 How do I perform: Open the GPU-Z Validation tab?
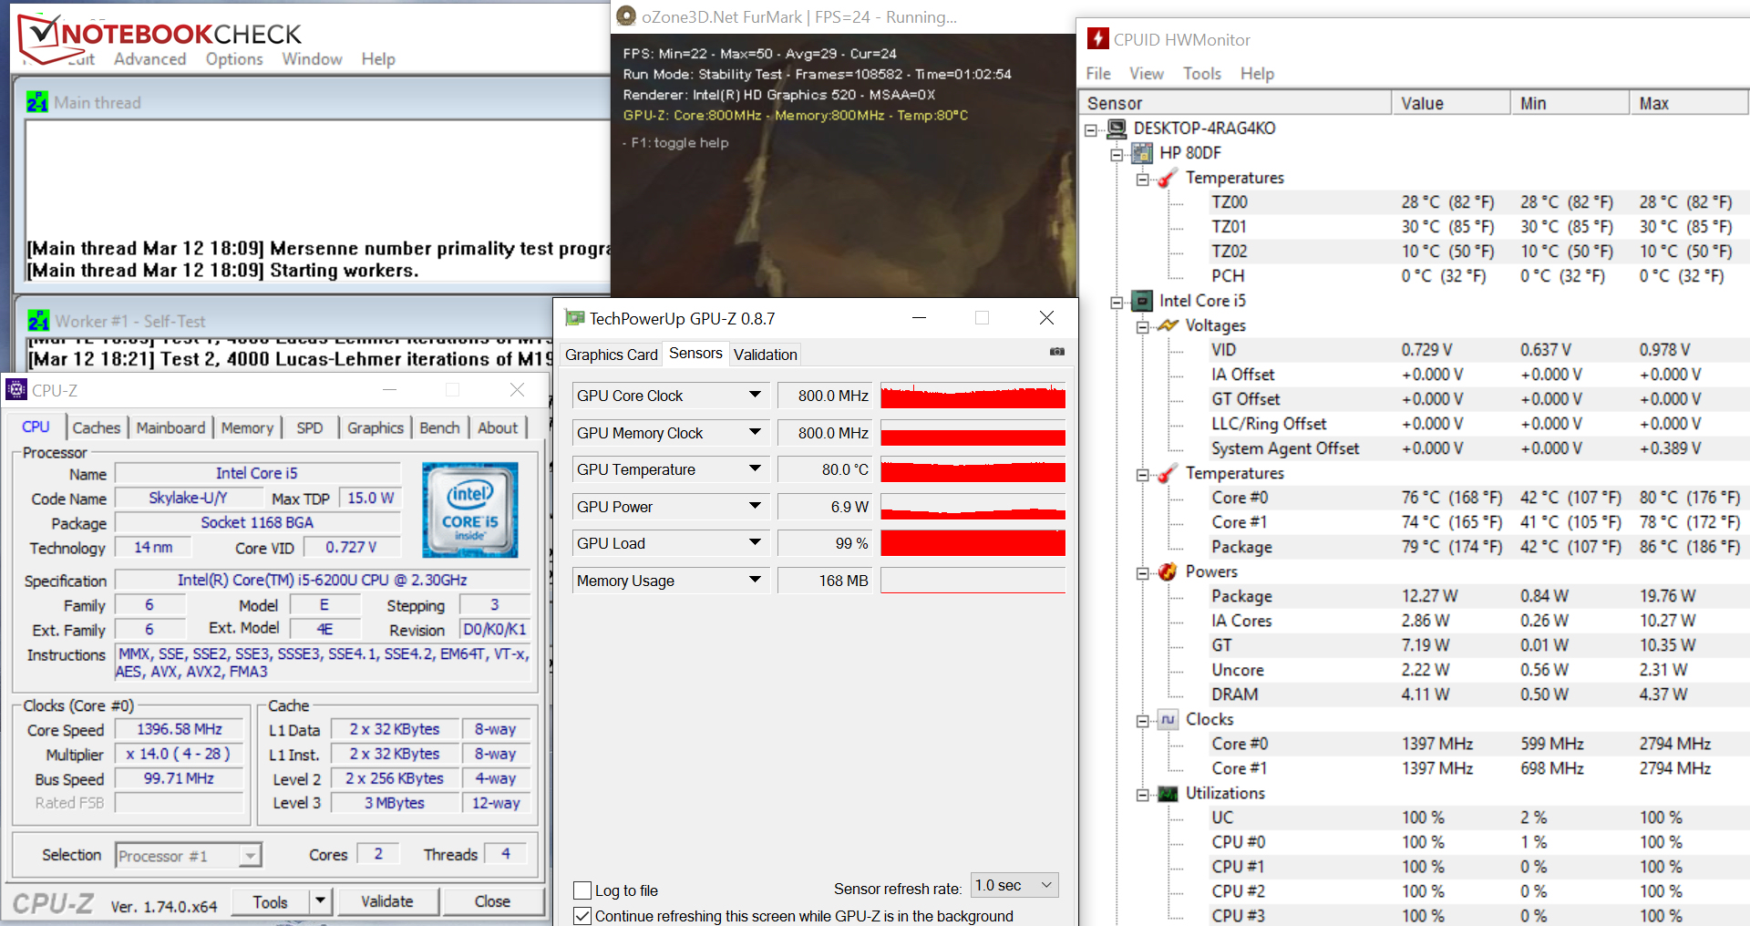(x=765, y=355)
